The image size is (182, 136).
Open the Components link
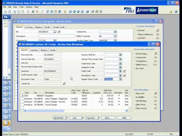(141, 57)
